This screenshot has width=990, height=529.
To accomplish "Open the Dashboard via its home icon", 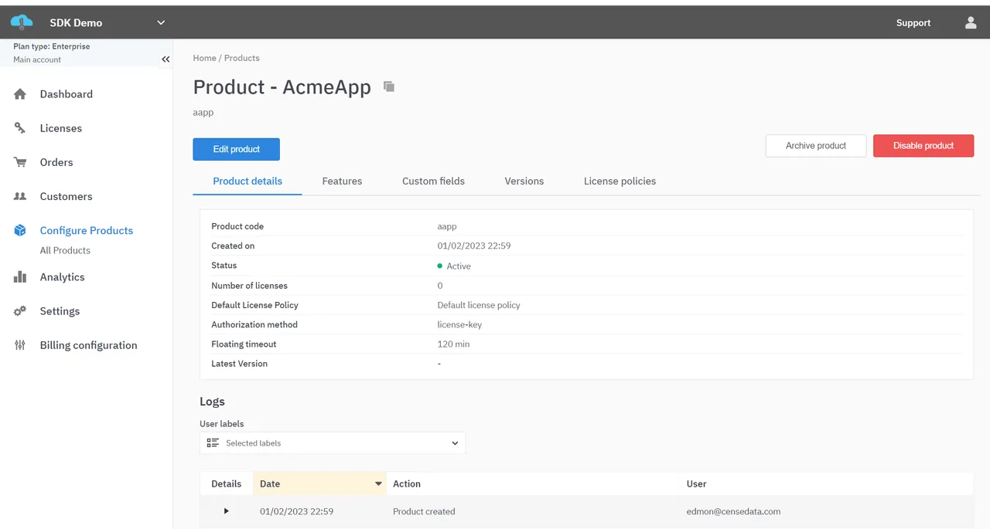I will pyautogui.click(x=22, y=93).
